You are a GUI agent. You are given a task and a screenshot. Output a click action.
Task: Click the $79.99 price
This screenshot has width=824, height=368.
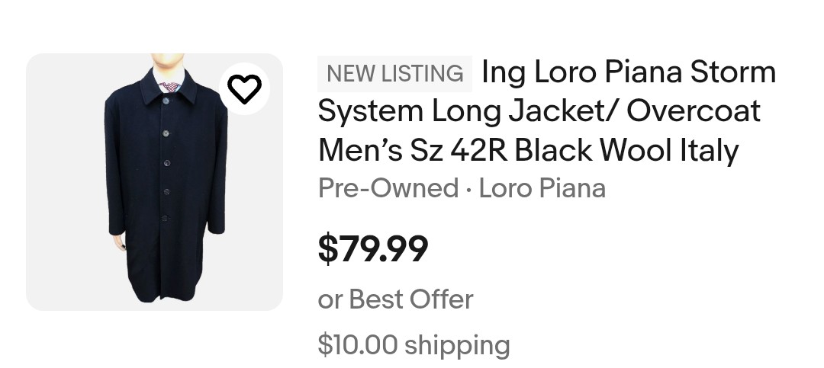click(373, 248)
